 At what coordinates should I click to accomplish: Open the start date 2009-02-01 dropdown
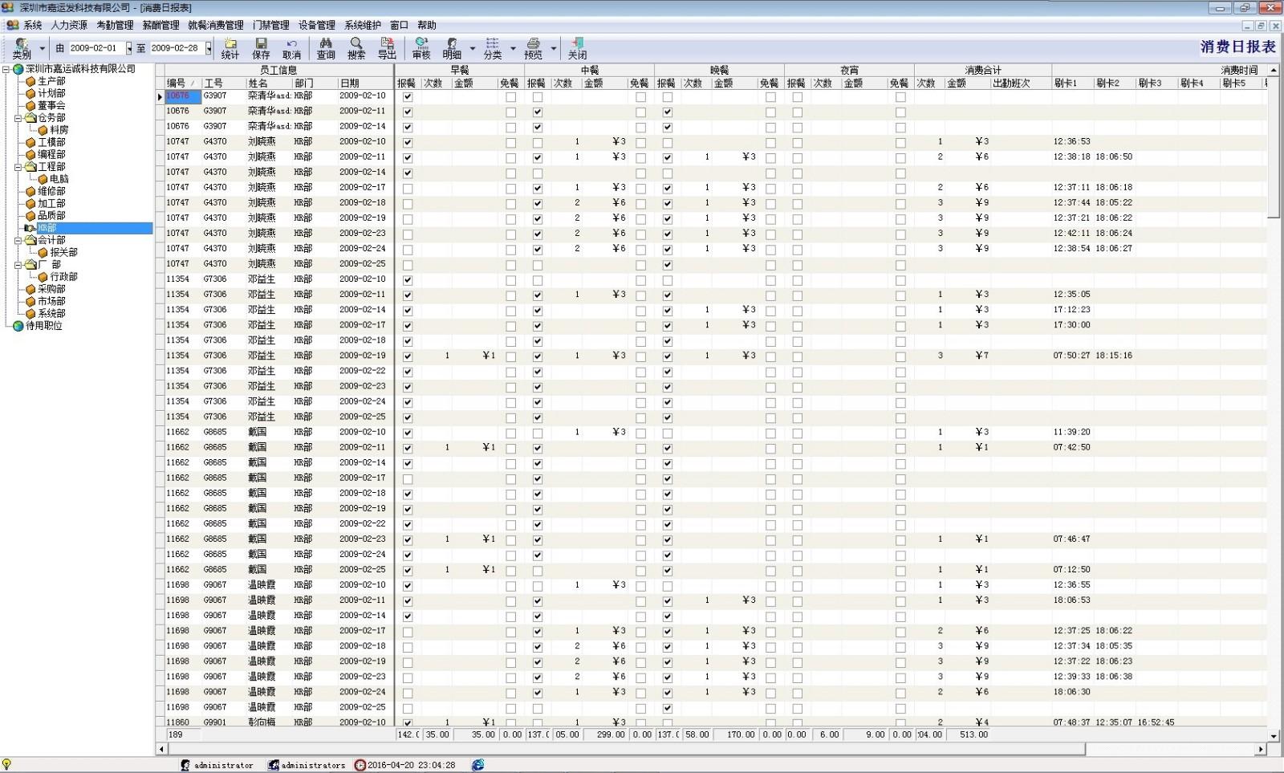[x=128, y=48]
